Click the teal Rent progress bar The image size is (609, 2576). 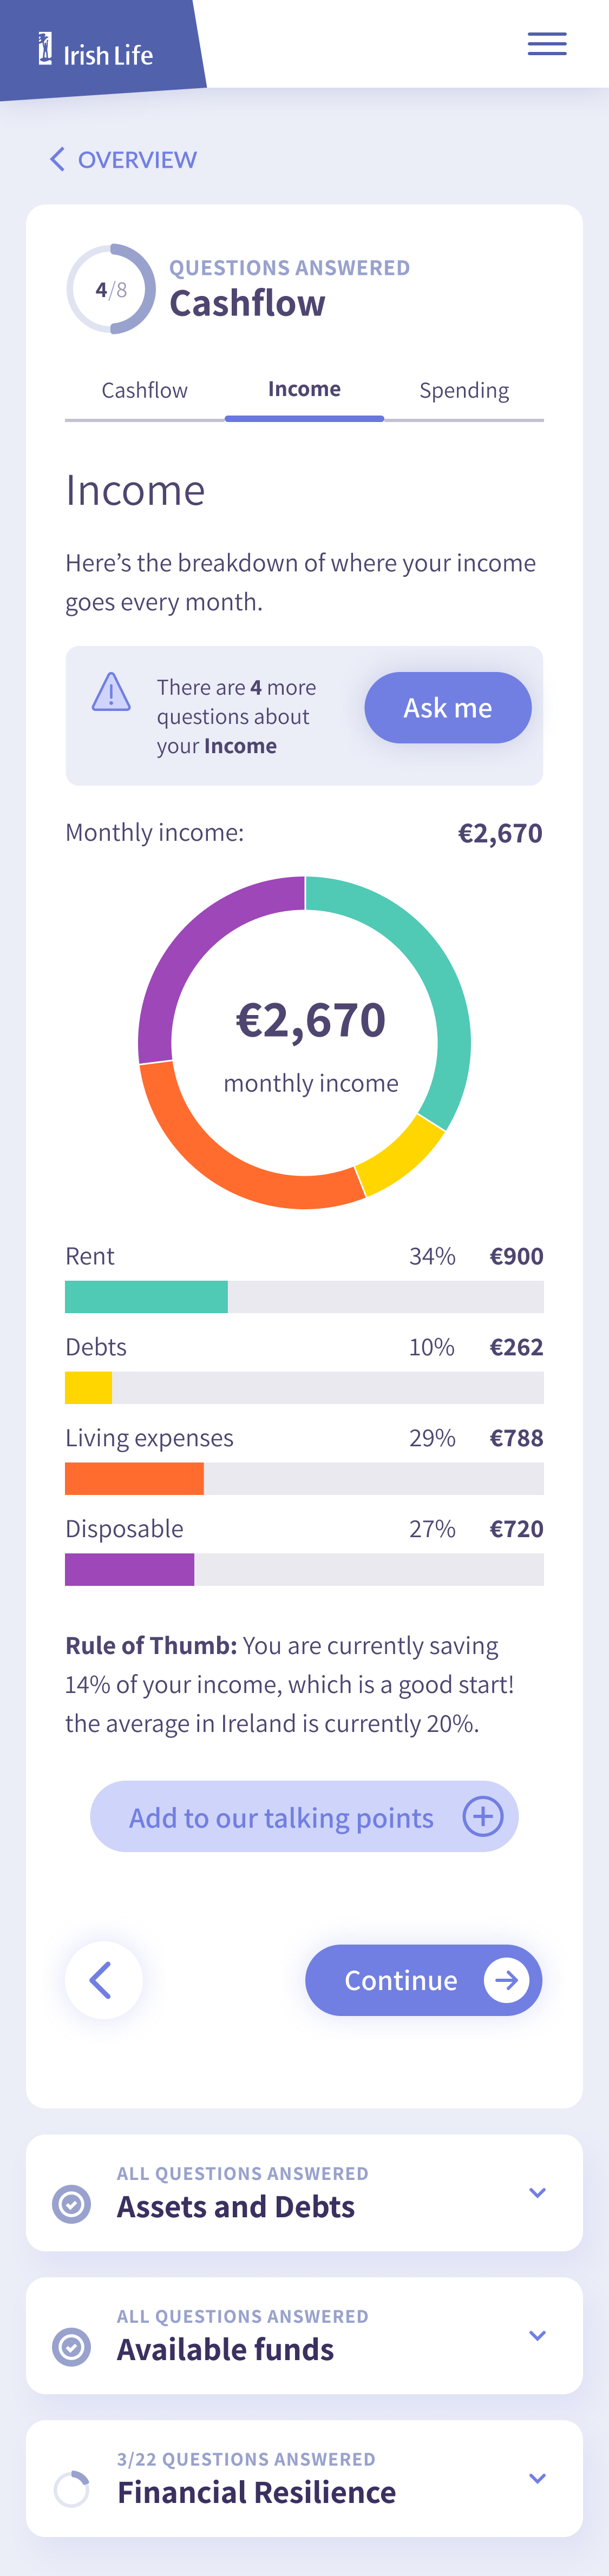point(146,1297)
